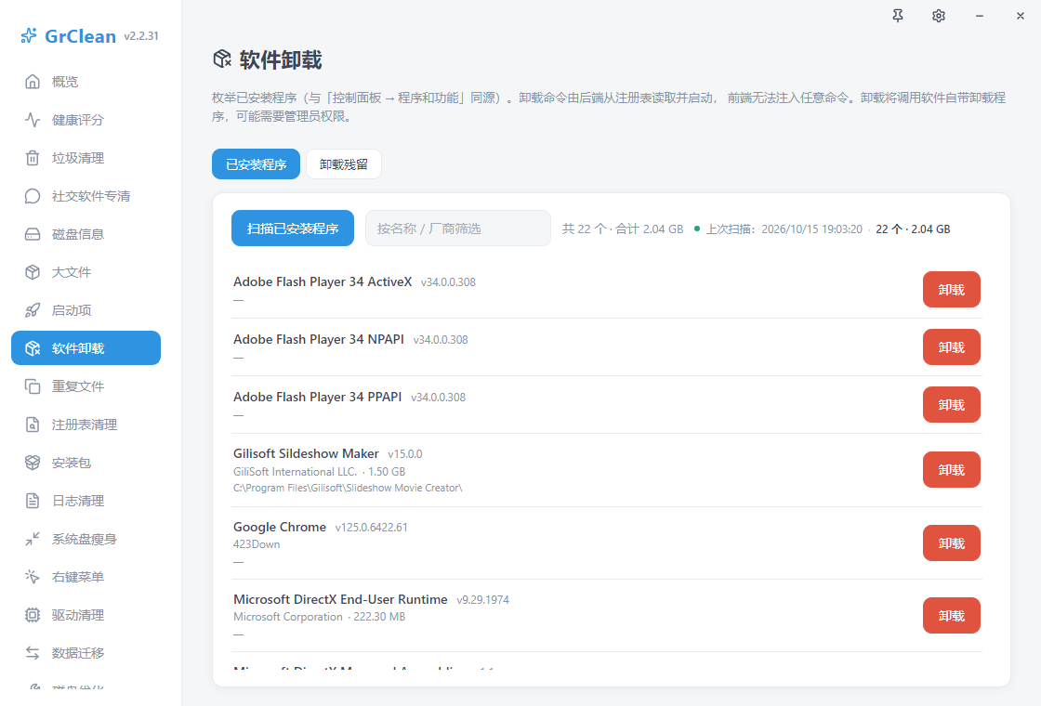Open the 启动项 rocket icon
This screenshot has width=1041, height=706.
click(x=33, y=310)
